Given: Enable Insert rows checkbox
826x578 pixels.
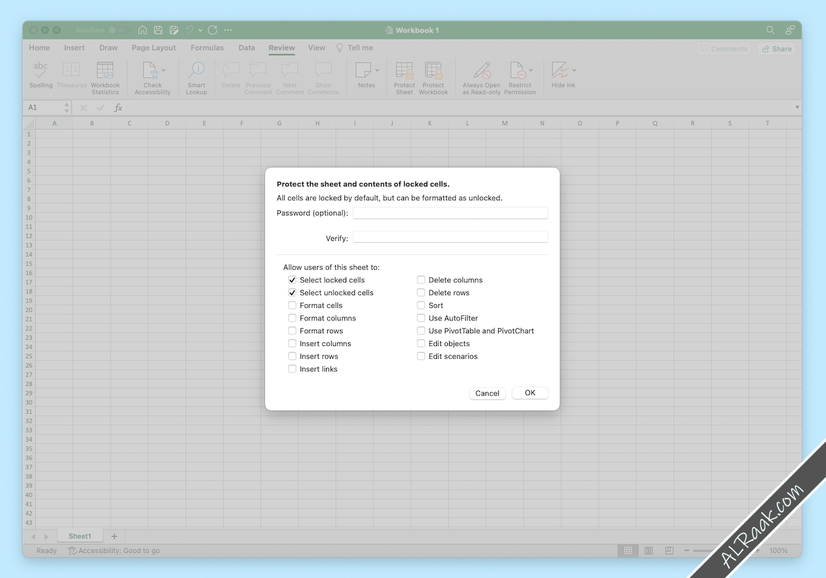Looking at the screenshot, I should click(x=292, y=356).
